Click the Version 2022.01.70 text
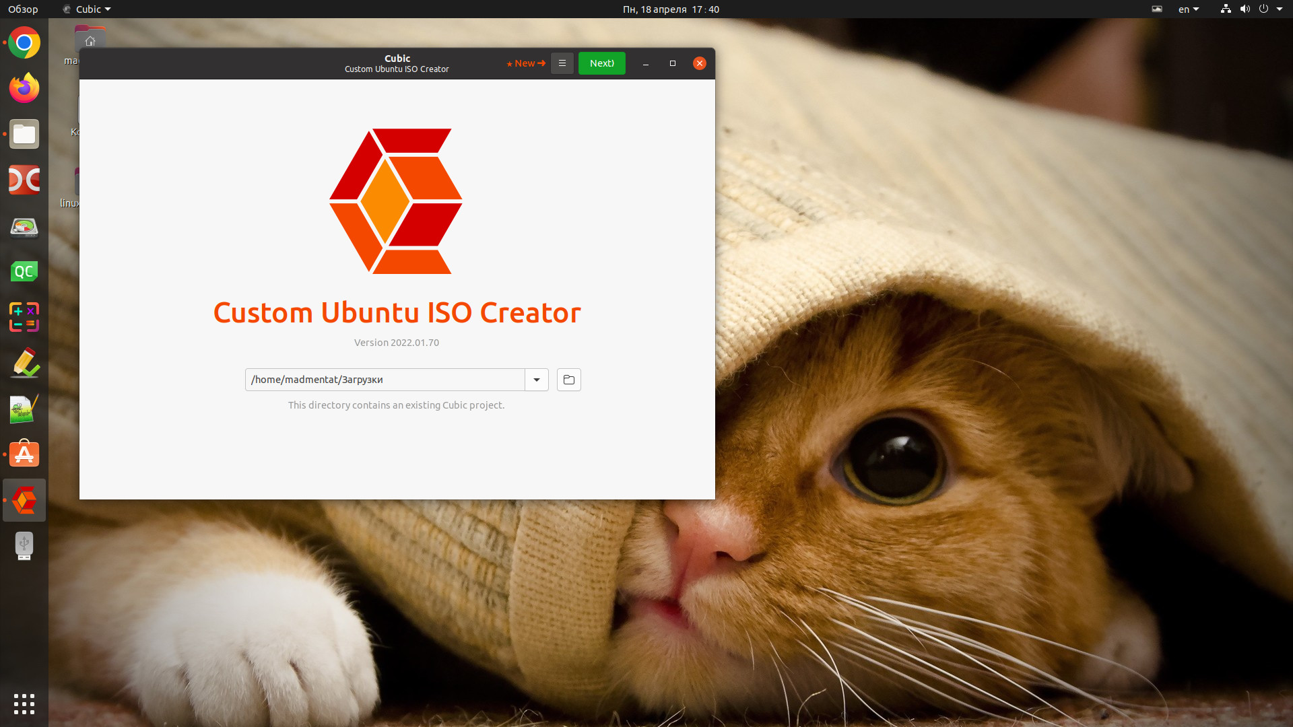Image resolution: width=1293 pixels, height=727 pixels. point(397,343)
